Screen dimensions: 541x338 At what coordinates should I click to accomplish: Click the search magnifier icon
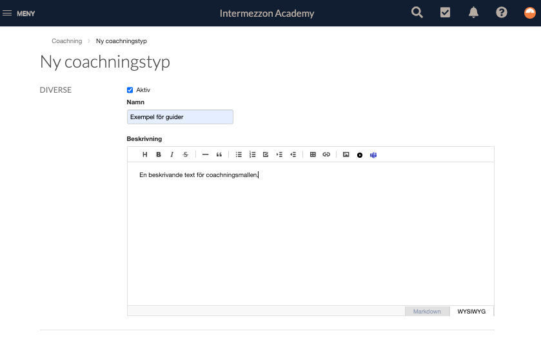click(x=417, y=13)
